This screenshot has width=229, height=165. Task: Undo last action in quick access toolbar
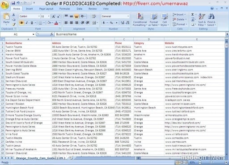pos(18,3)
